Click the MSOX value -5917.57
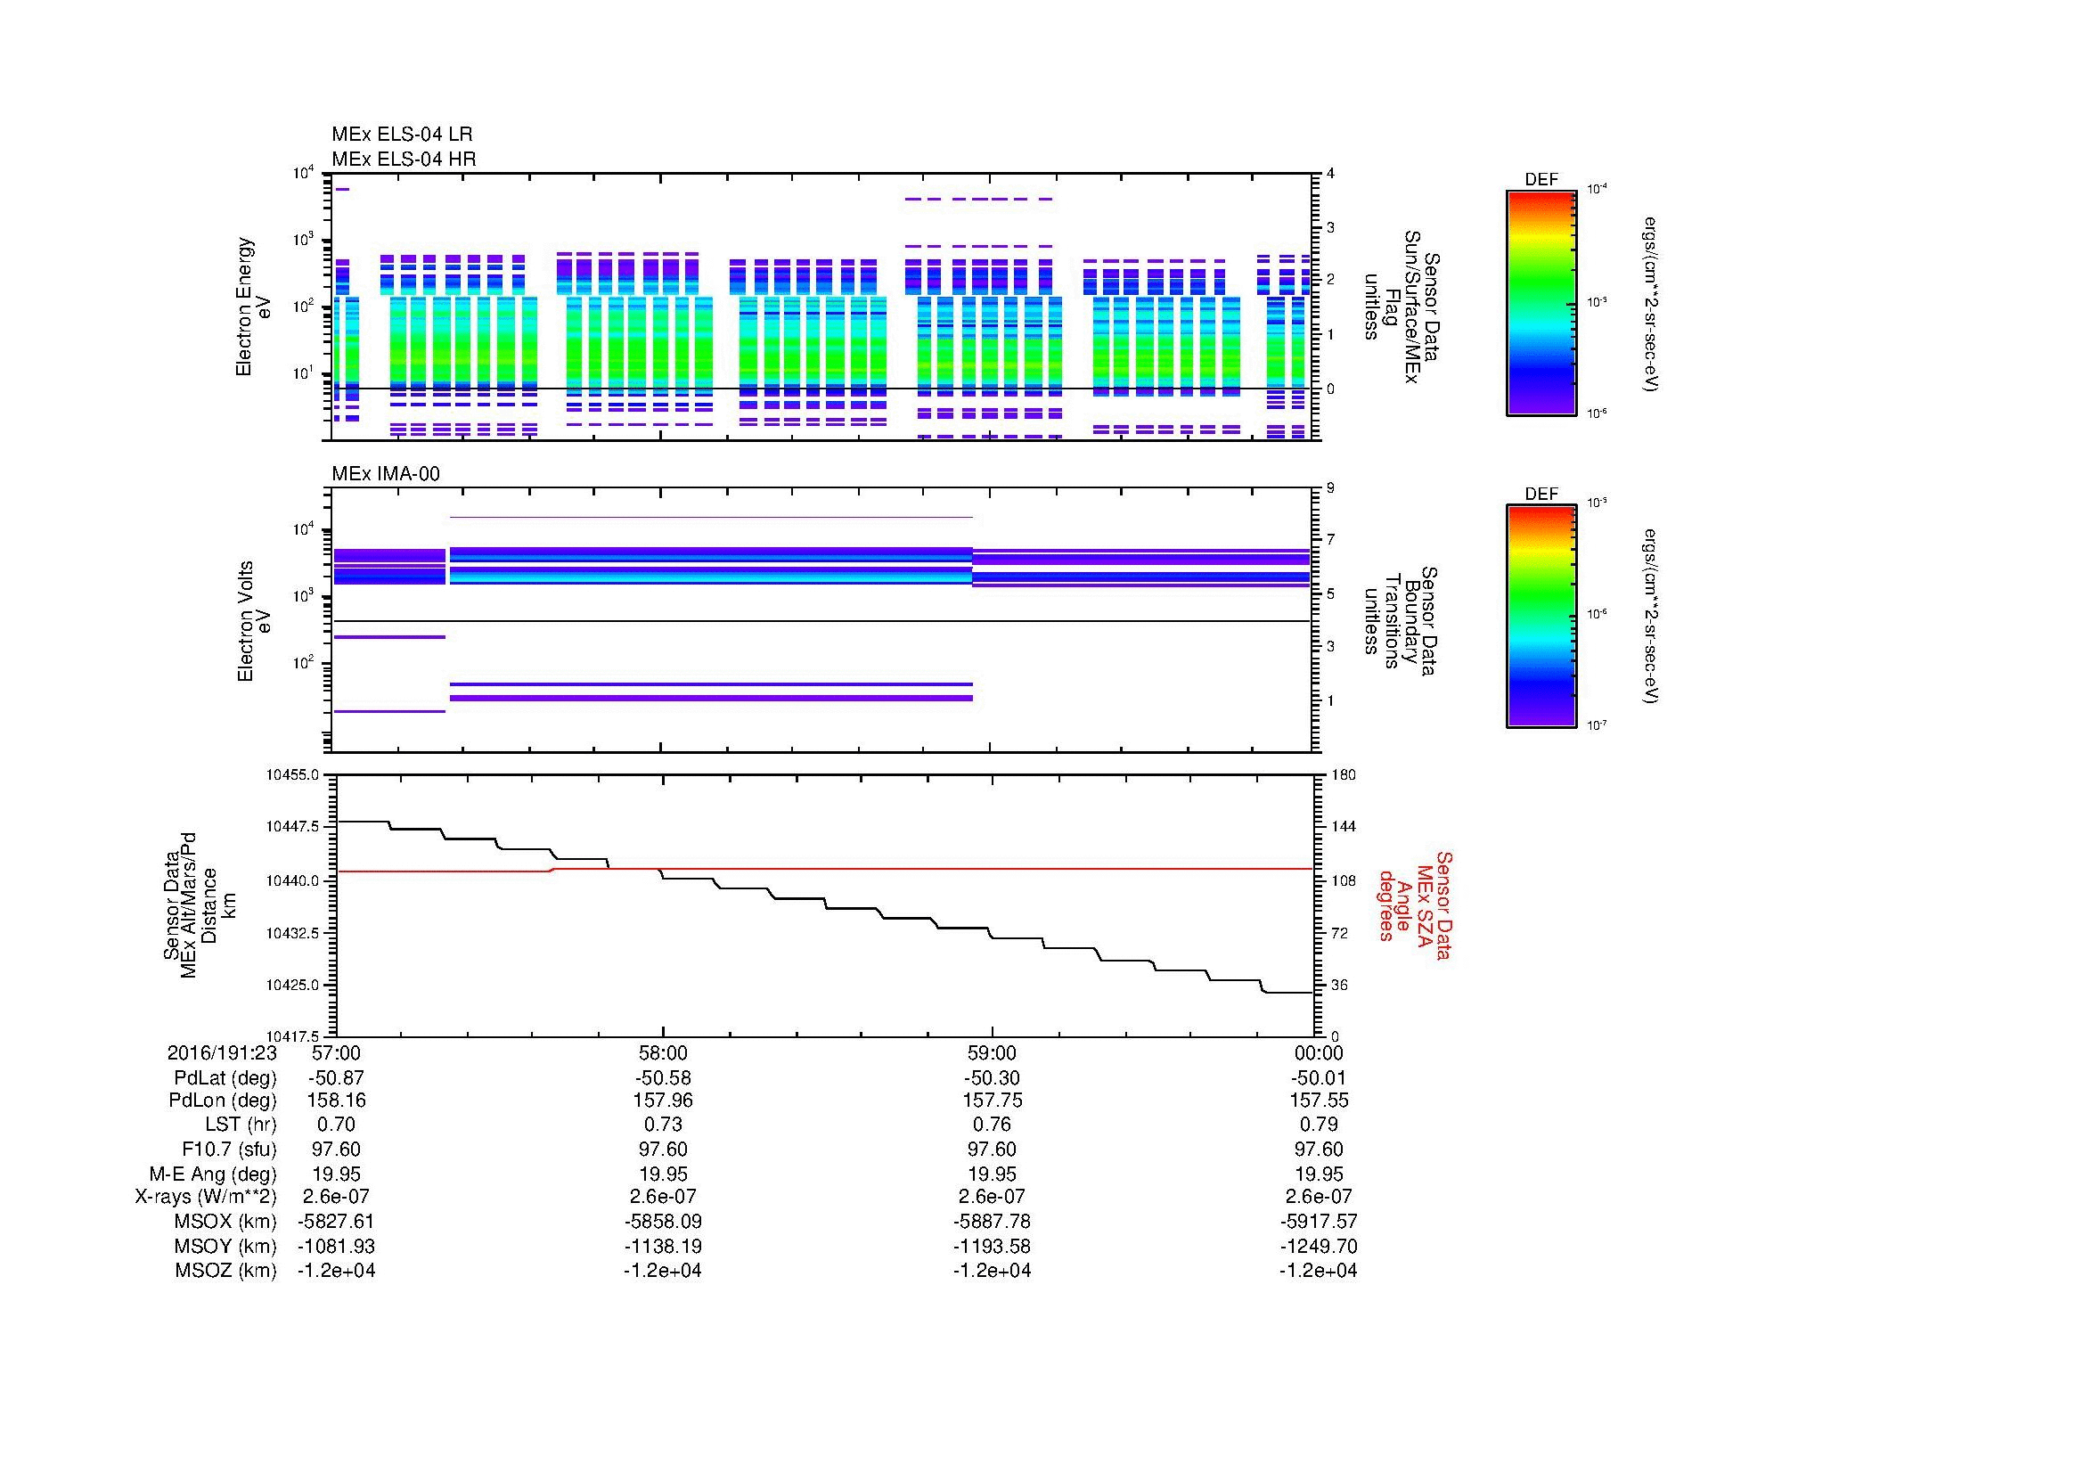 (x=1319, y=1222)
